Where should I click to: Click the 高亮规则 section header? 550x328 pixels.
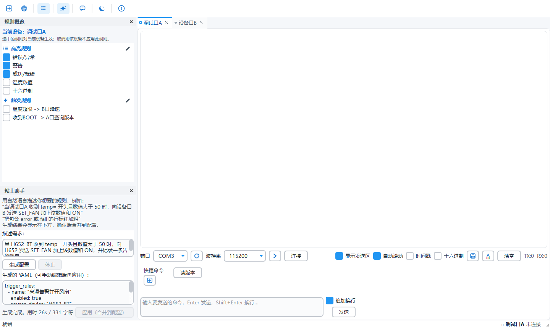tap(21, 48)
